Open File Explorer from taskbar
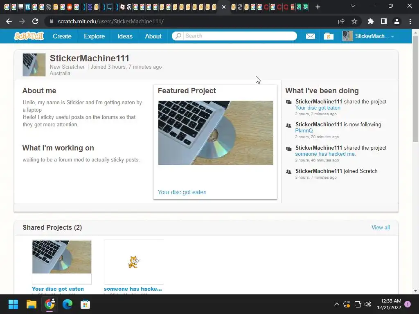The height and width of the screenshot is (314, 419). coord(31,304)
